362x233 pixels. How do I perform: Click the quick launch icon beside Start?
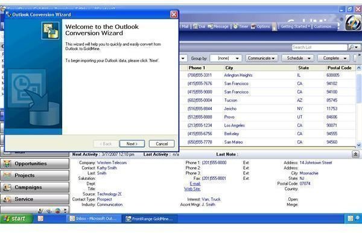[40, 219]
